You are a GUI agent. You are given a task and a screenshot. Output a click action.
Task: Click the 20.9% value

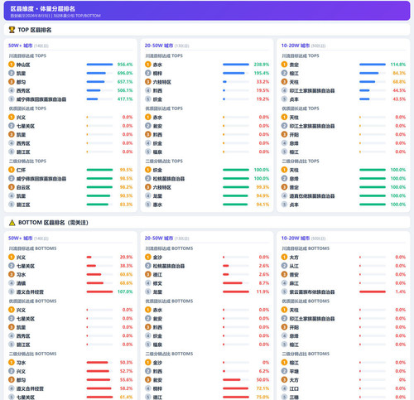(126, 257)
